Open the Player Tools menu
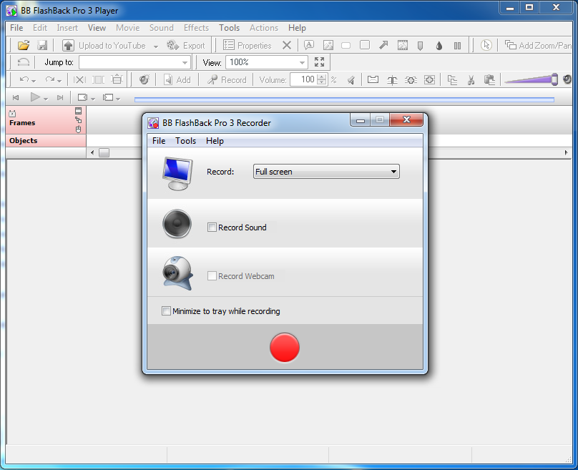 (x=230, y=28)
